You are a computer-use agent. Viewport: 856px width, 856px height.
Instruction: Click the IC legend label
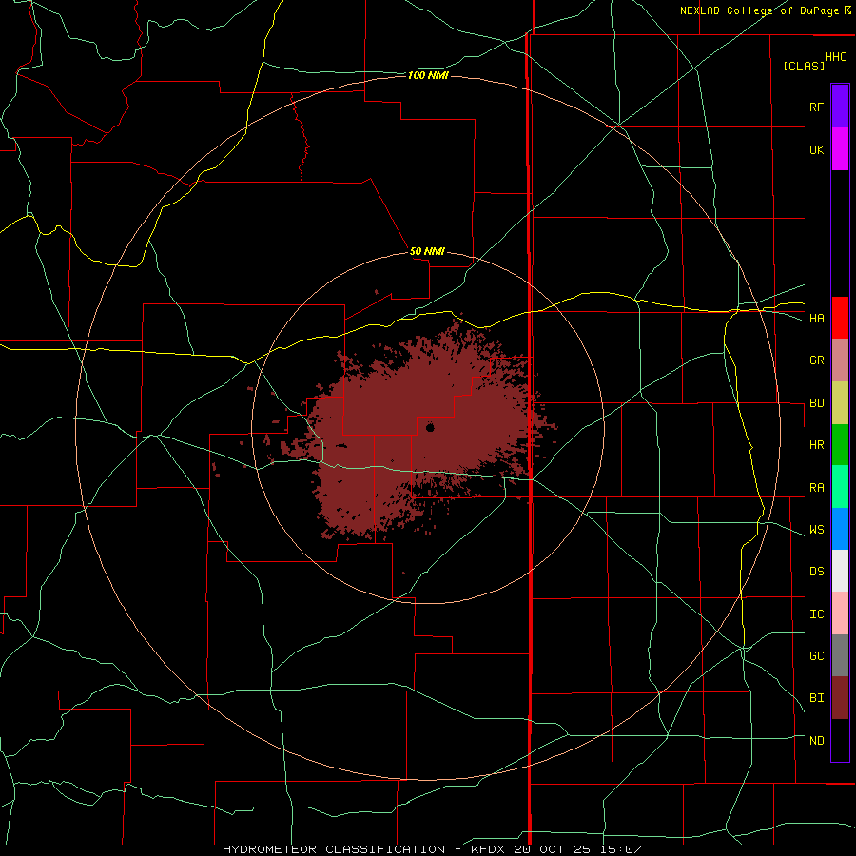816,614
